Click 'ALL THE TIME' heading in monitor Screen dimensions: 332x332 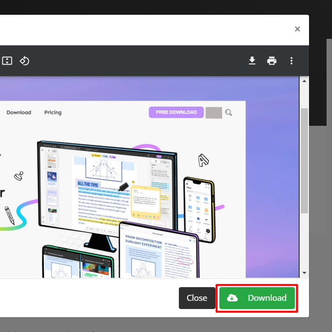tap(88, 184)
